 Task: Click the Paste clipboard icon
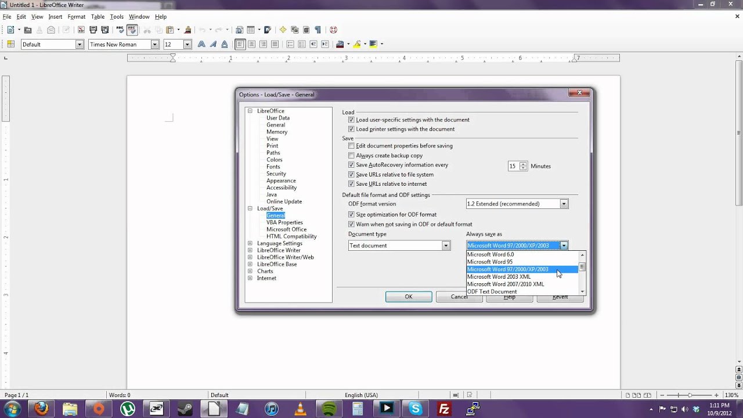click(170, 30)
